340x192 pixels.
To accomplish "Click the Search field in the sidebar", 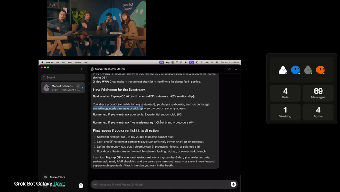I will point(63,78).
